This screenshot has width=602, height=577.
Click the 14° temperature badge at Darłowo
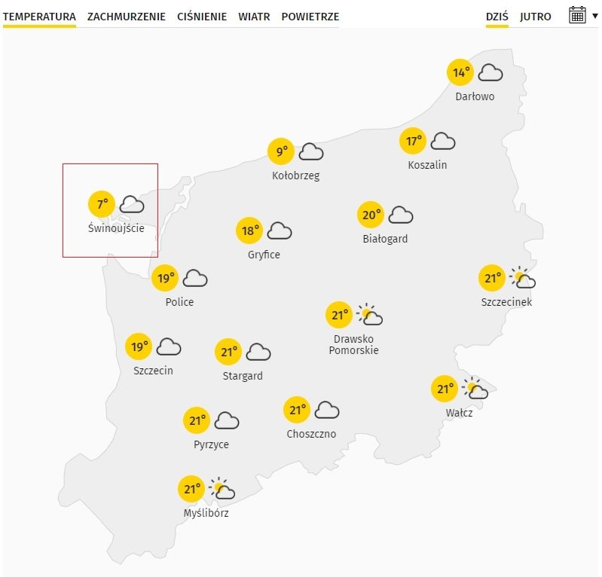tap(460, 72)
